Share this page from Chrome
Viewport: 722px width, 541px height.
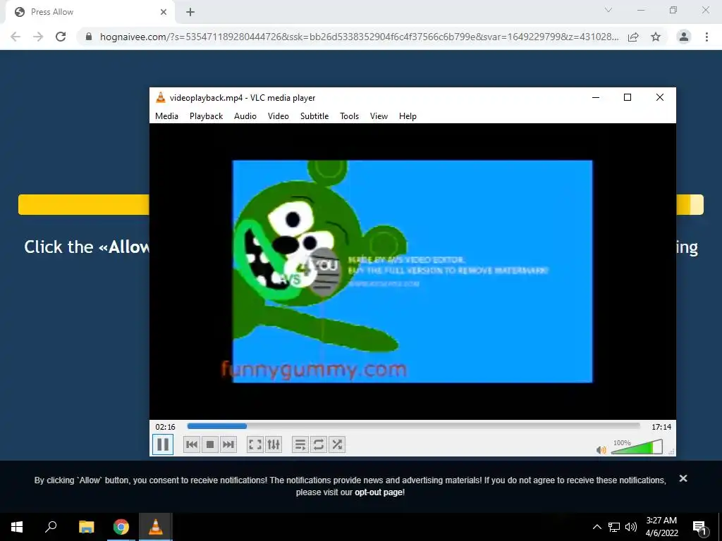click(634, 37)
